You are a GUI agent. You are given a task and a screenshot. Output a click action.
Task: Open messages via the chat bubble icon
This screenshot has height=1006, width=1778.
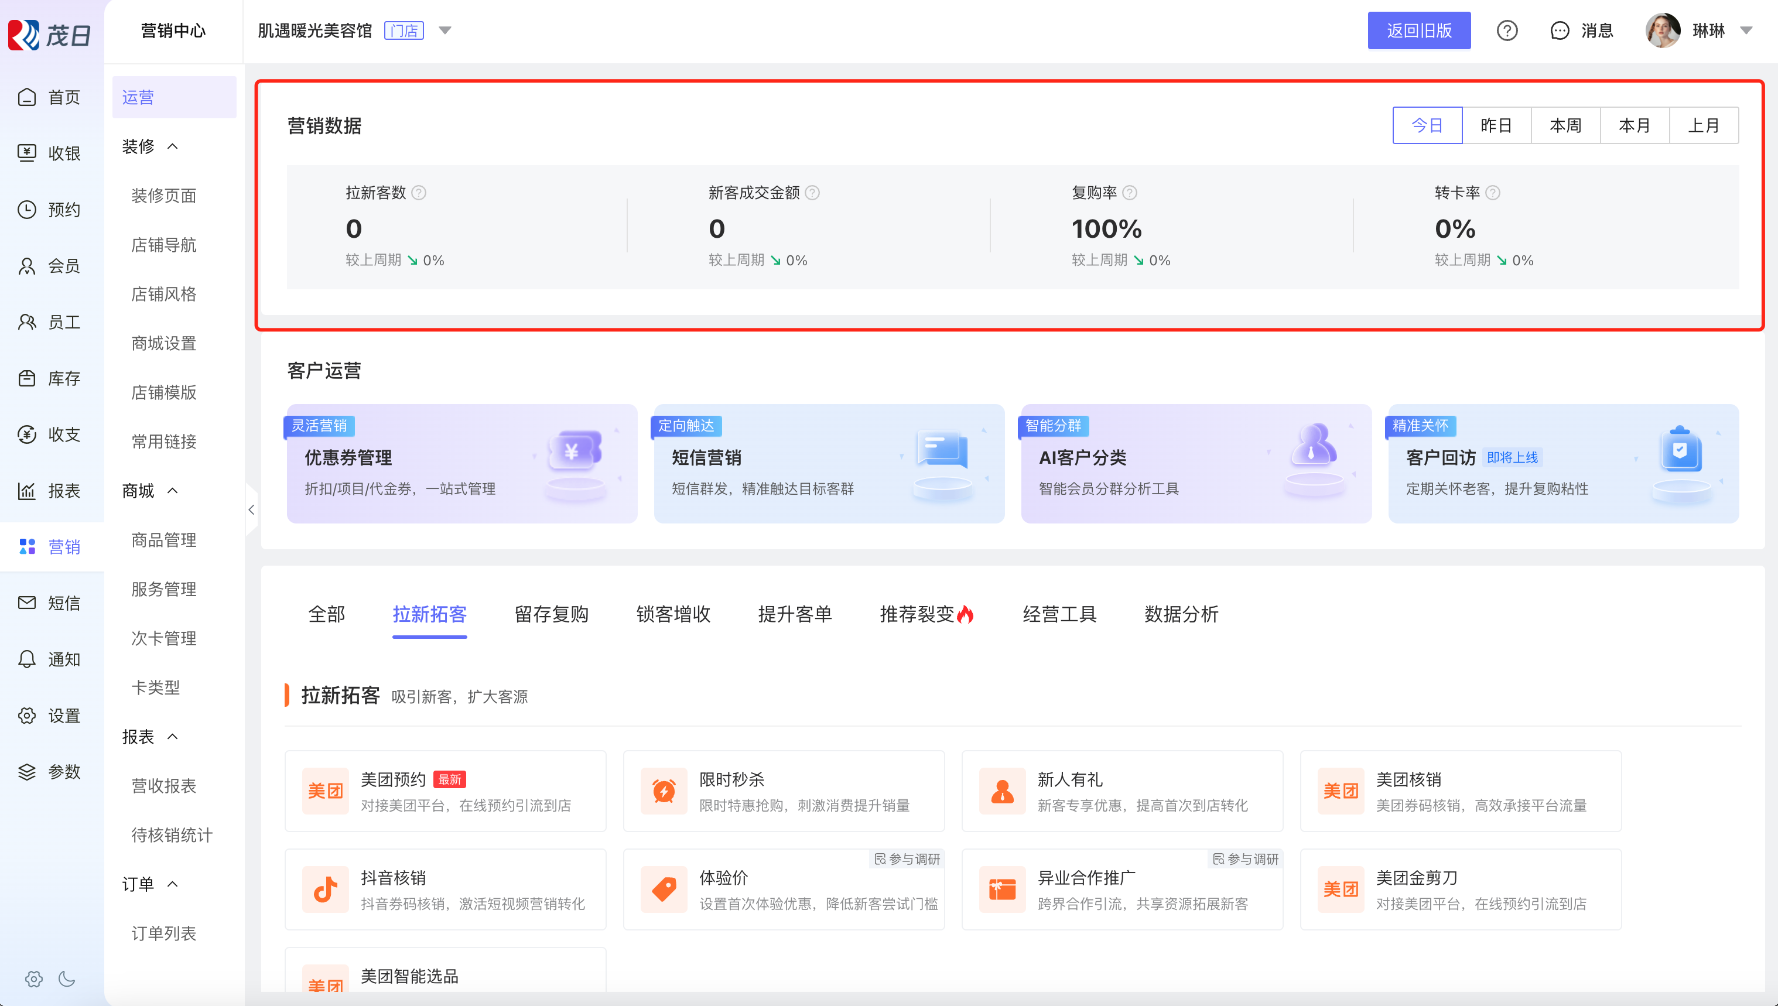1559,30
